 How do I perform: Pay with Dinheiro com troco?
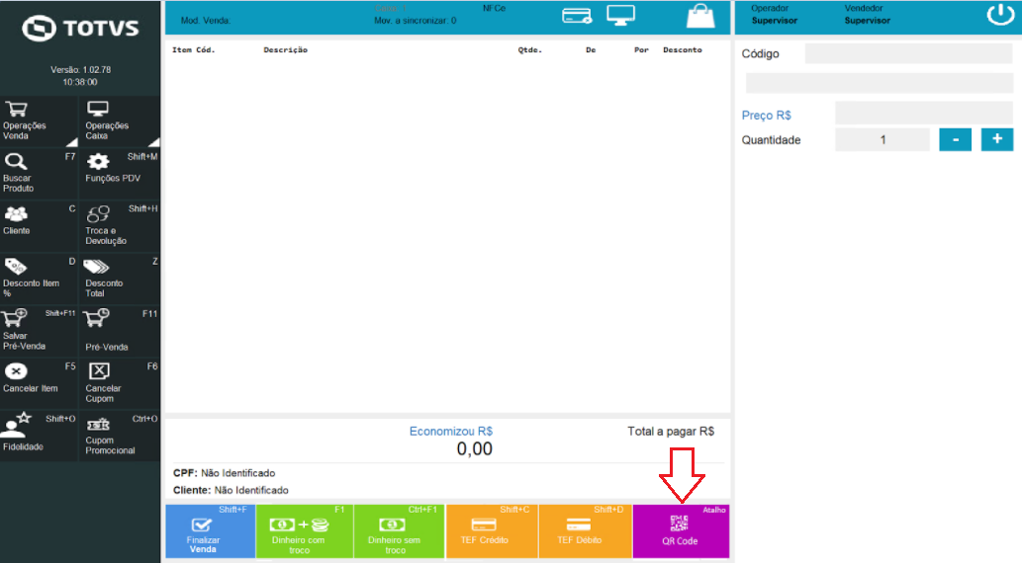(305, 531)
